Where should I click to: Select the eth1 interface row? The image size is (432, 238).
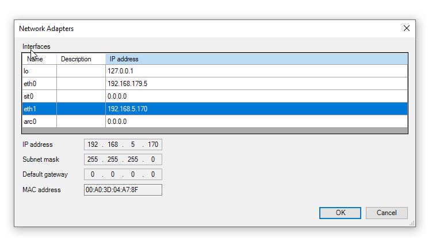point(215,109)
